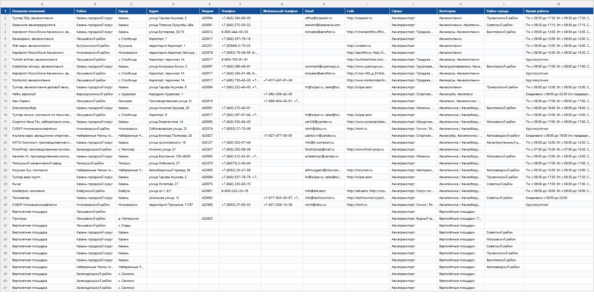
Task: Select the 'Тулпар Эйр, авиакомпания' cell
Action: 42,18
